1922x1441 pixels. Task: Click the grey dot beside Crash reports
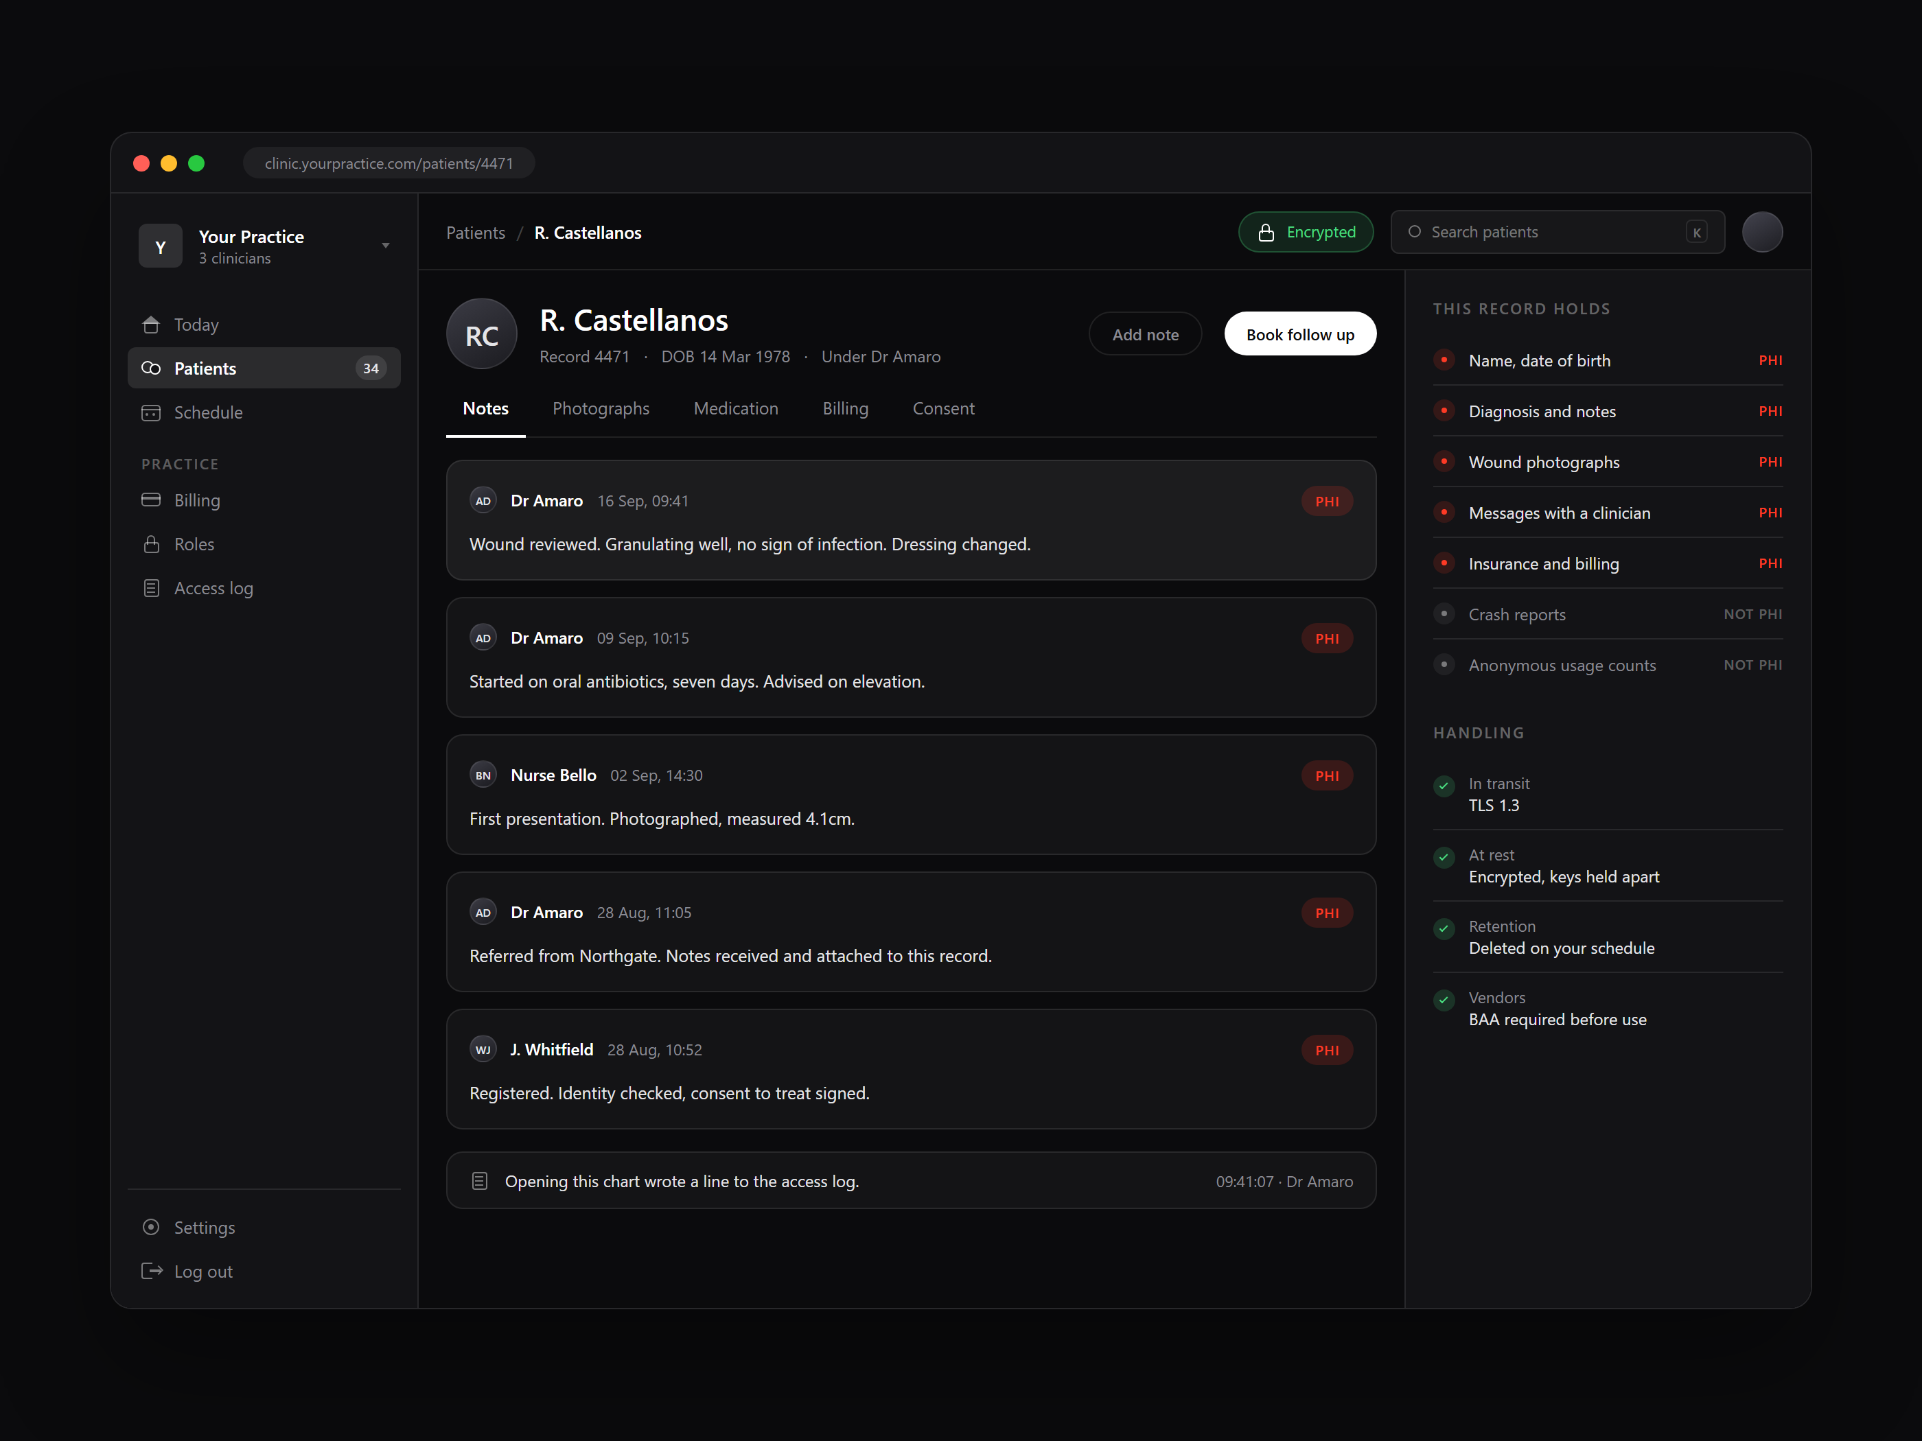pos(1444,614)
